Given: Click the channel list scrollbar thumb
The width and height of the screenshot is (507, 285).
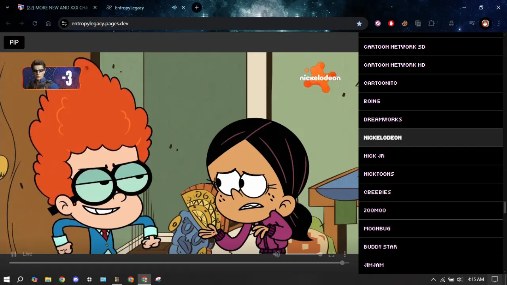Looking at the screenshot, I should tap(505, 207).
